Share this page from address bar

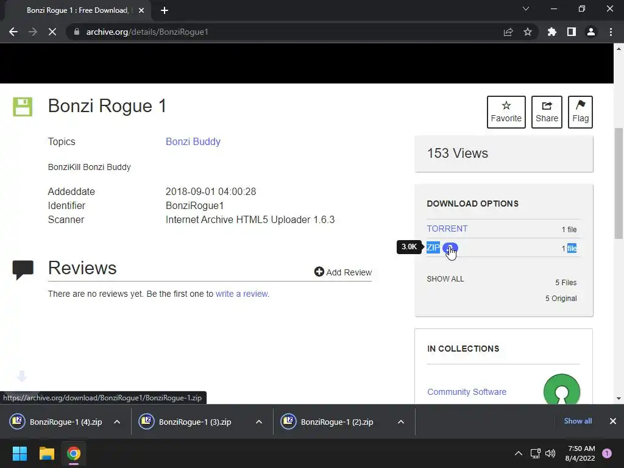pos(508,32)
